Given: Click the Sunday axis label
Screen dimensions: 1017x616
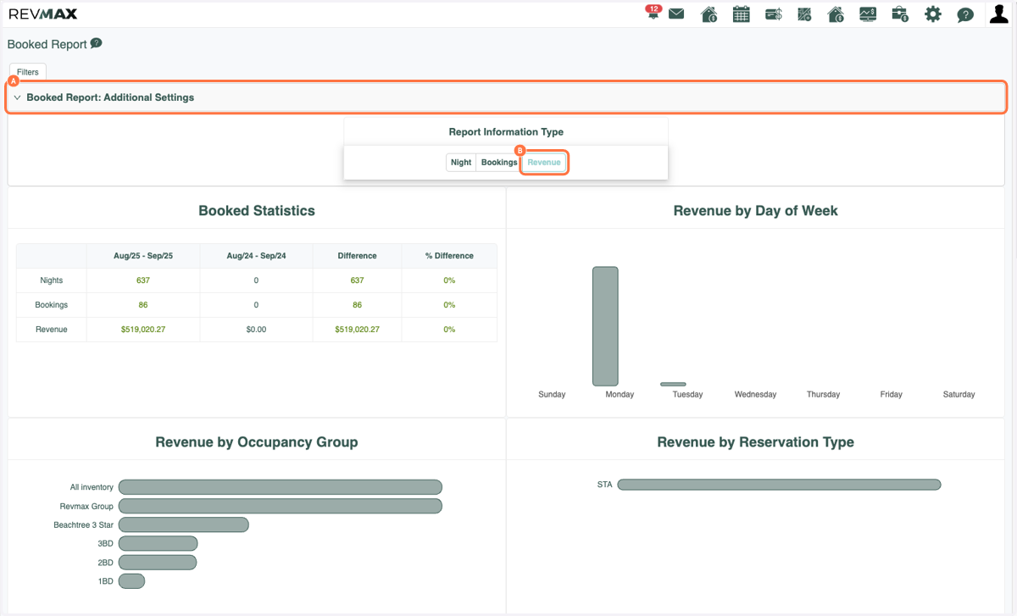Looking at the screenshot, I should point(552,395).
